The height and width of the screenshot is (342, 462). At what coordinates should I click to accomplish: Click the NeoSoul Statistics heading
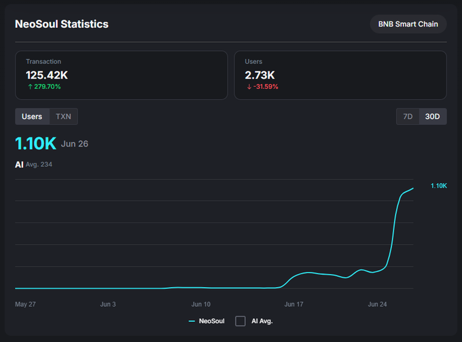(62, 24)
